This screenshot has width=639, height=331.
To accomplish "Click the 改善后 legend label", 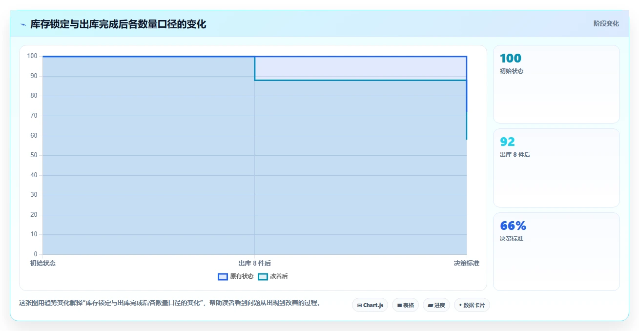I will [279, 276].
